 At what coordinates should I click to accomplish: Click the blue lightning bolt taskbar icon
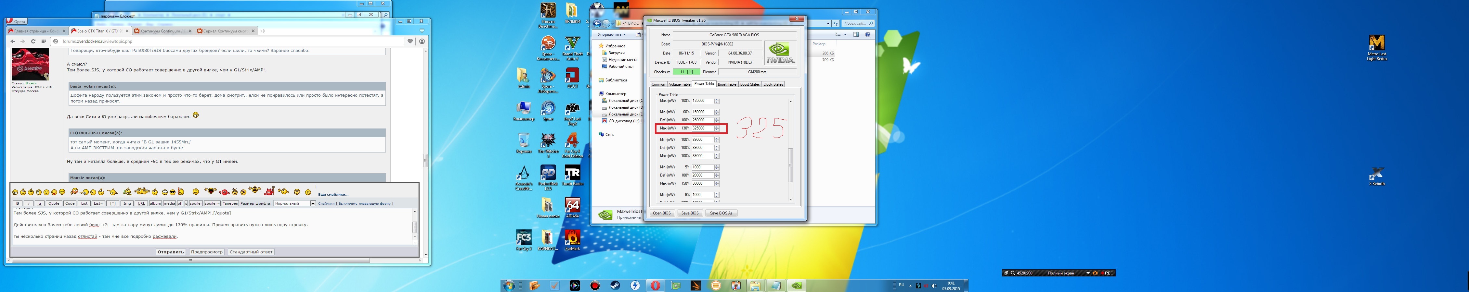tap(635, 285)
